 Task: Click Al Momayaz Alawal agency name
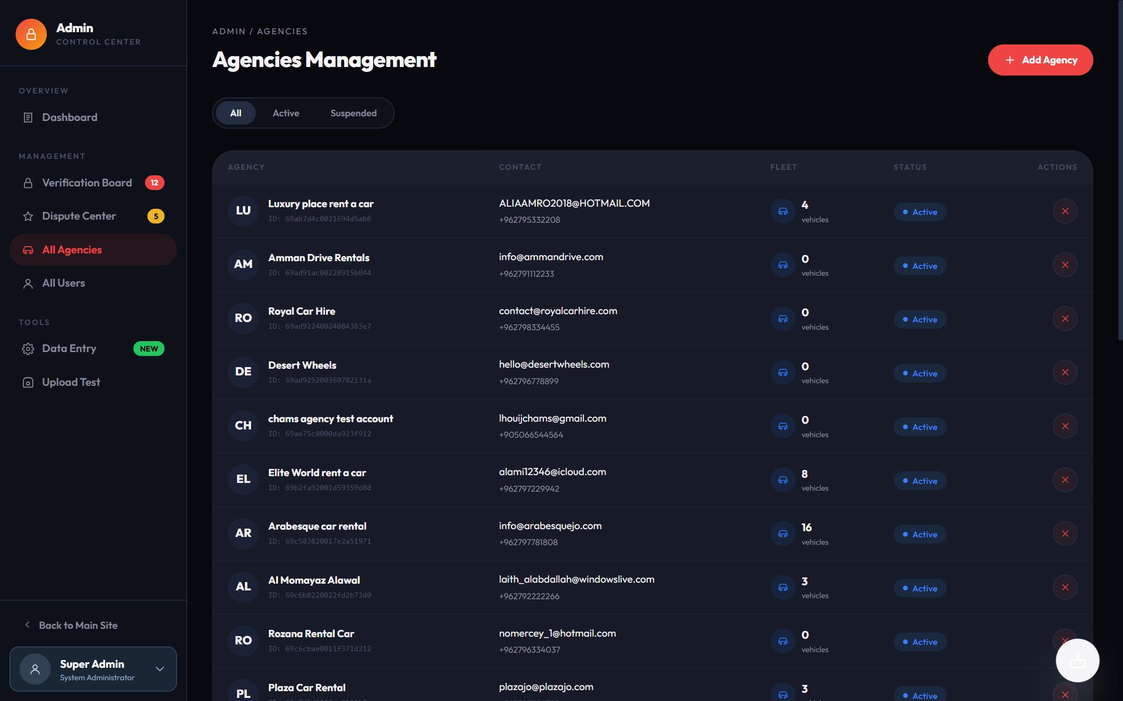[314, 581]
